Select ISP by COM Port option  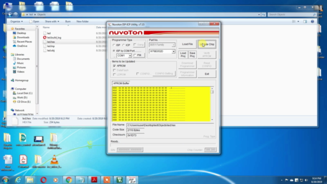[114, 51]
